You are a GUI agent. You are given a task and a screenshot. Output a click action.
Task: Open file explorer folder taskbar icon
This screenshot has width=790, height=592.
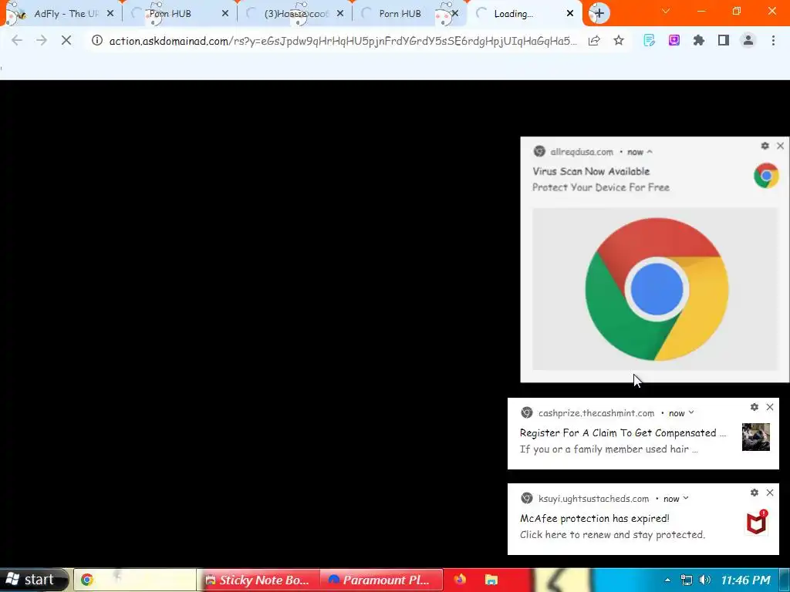491,580
